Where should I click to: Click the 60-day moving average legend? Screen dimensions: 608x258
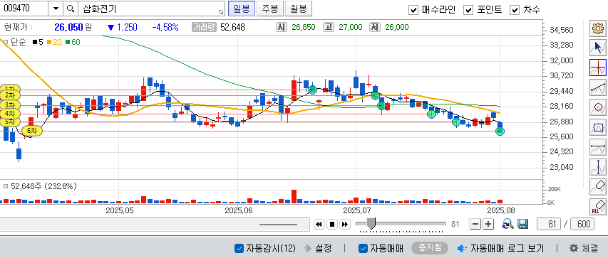(x=73, y=42)
